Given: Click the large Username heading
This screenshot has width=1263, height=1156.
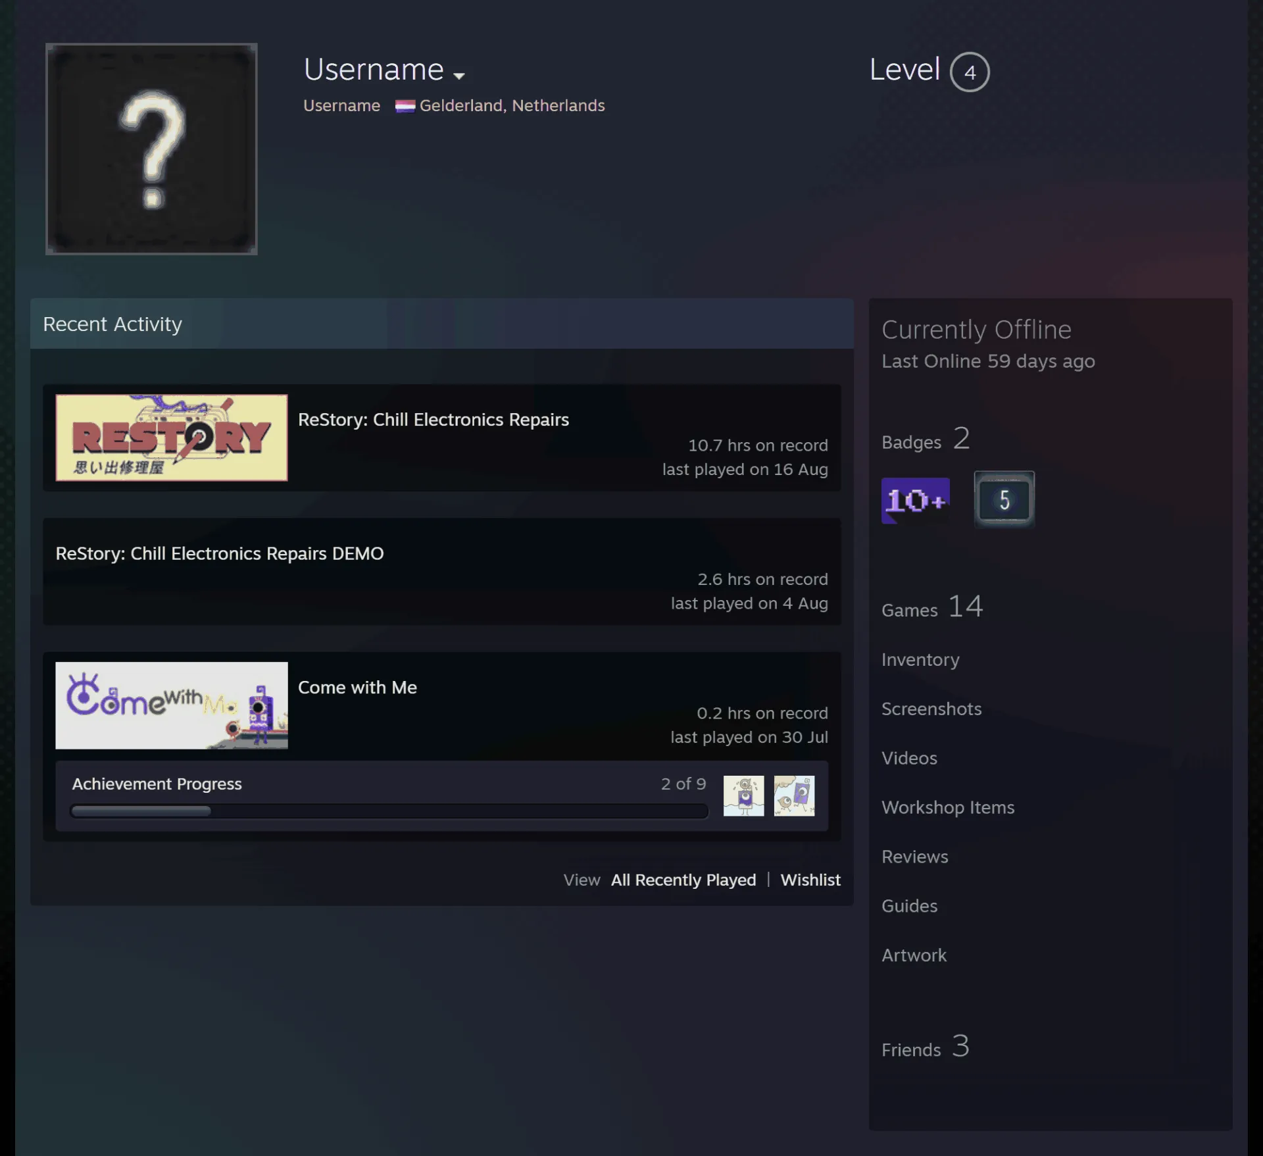Looking at the screenshot, I should [x=374, y=70].
